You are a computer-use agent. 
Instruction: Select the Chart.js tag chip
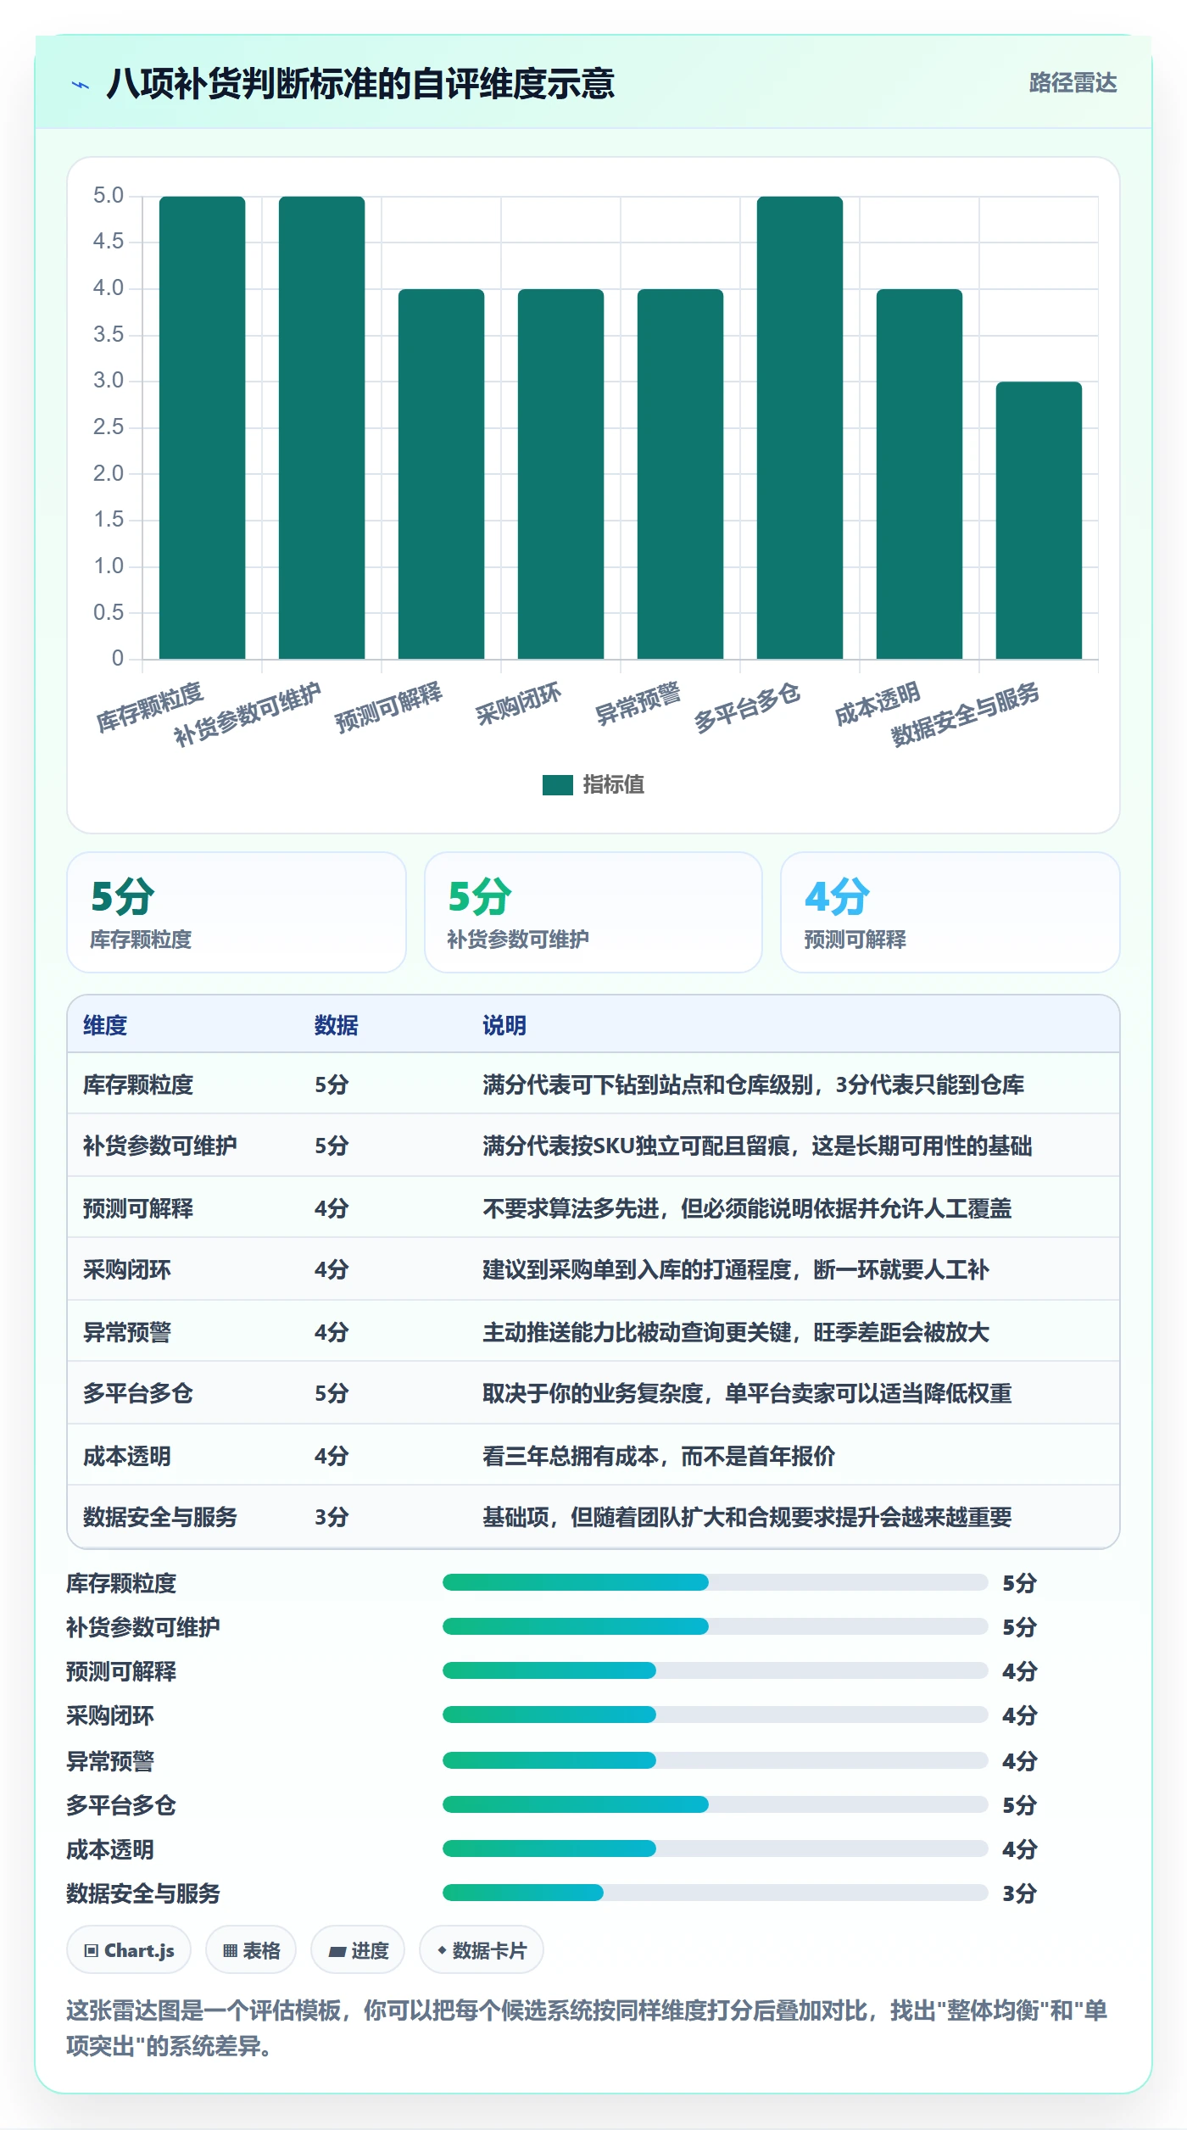[129, 1950]
